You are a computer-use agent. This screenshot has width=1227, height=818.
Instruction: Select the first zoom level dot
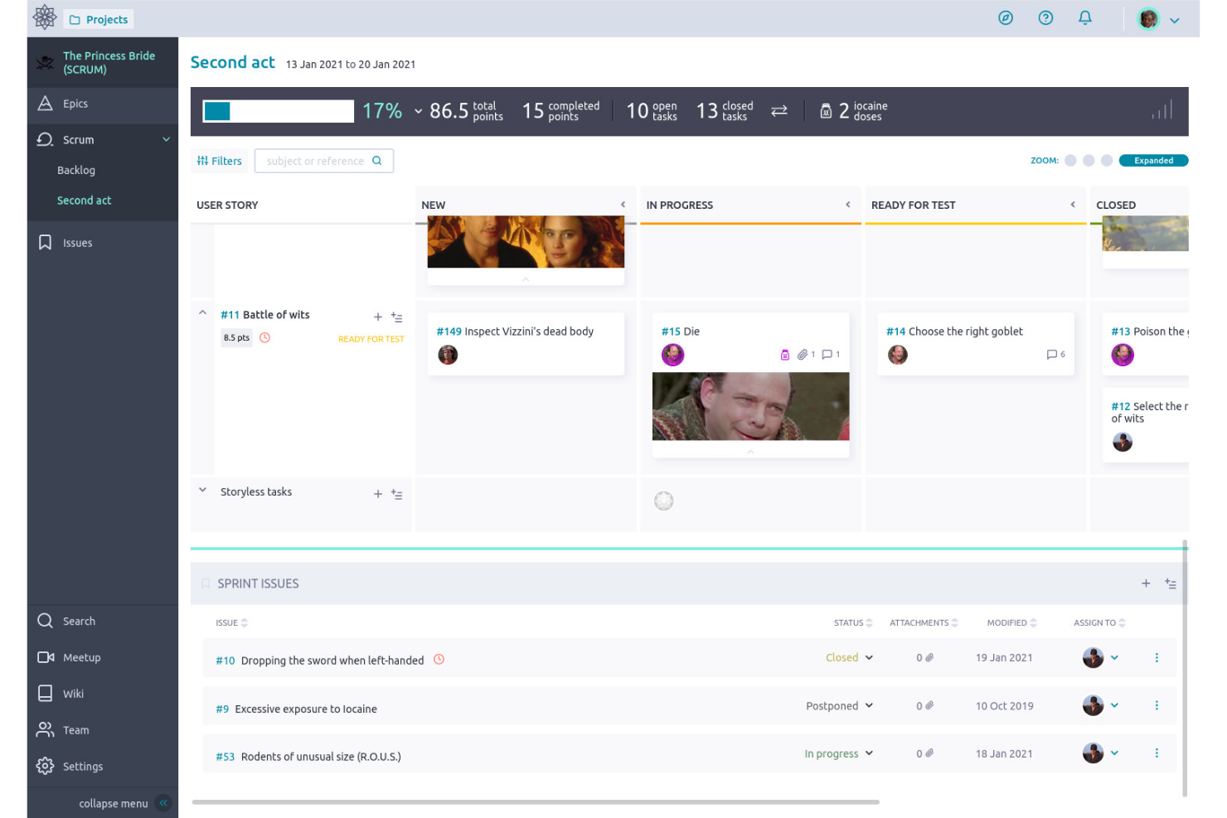pyautogui.click(x=1070, y=161)
